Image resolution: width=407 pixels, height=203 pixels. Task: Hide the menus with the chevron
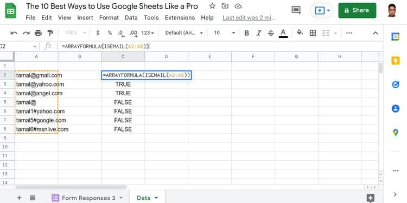pos(376,33)
